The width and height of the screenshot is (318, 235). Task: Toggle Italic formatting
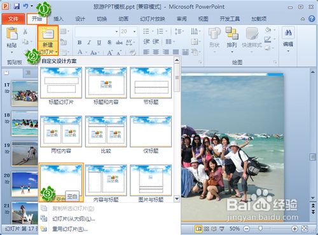89,43
